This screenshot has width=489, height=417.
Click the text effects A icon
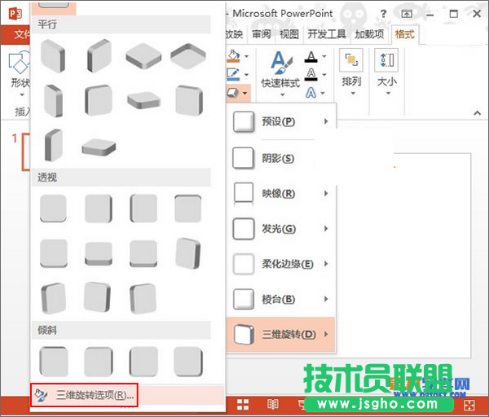[x=311, y=93]
